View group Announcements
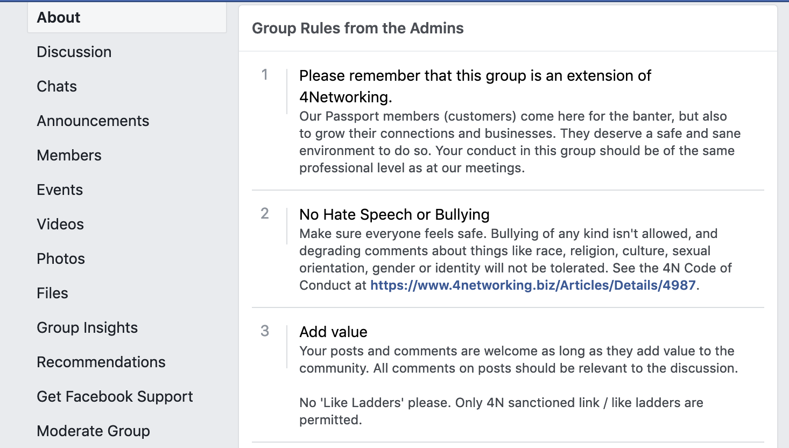This screenshot has width=789, height=448. point(93,121)
